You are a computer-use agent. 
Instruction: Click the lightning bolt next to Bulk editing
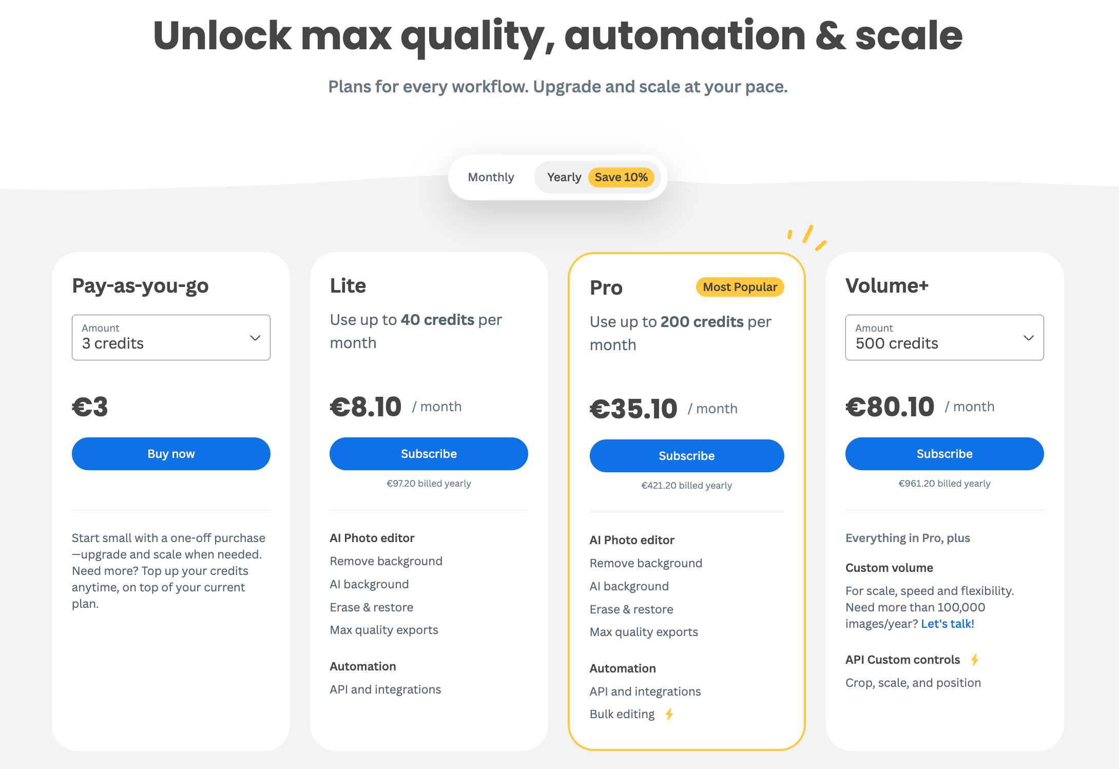tap(670, 714)
